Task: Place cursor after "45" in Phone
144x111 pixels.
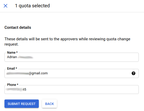Action: pos(26,89)
